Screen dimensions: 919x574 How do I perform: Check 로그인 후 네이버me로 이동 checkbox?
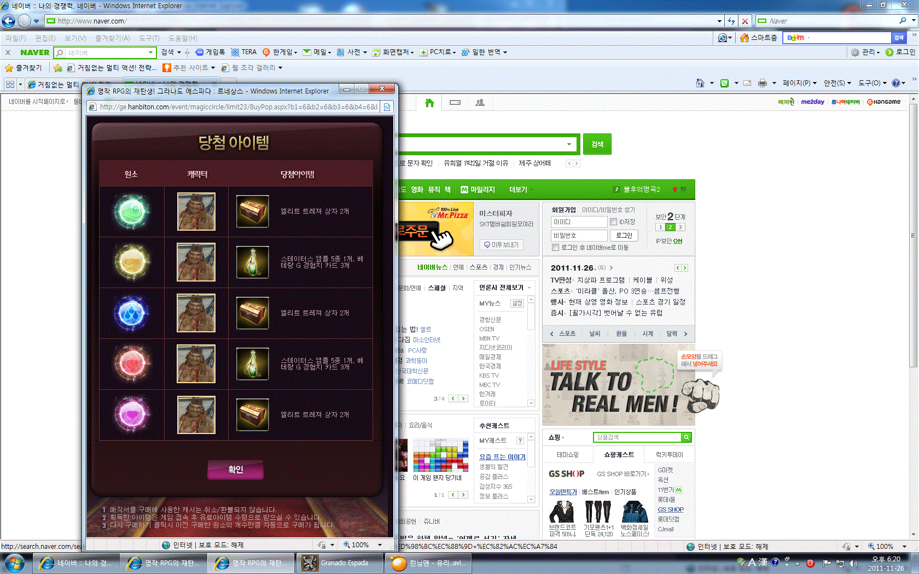556,248
